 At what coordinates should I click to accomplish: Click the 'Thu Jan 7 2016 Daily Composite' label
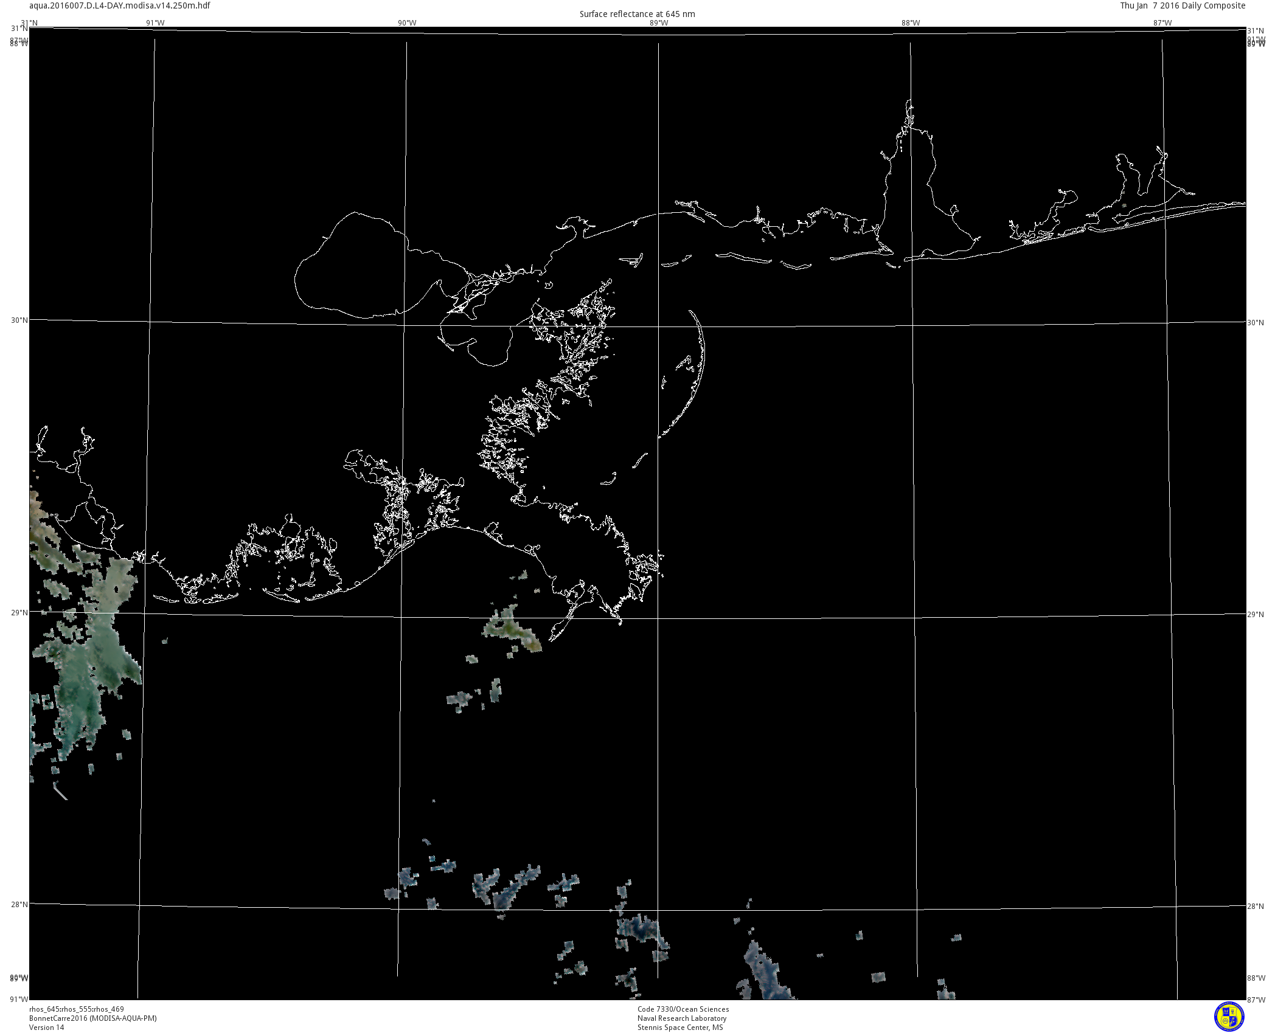(x=1183, y=5)
